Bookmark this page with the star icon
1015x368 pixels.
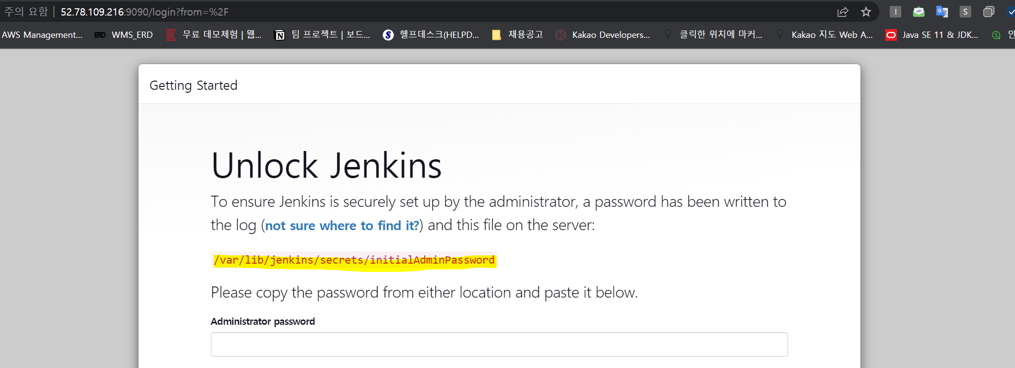866,12
